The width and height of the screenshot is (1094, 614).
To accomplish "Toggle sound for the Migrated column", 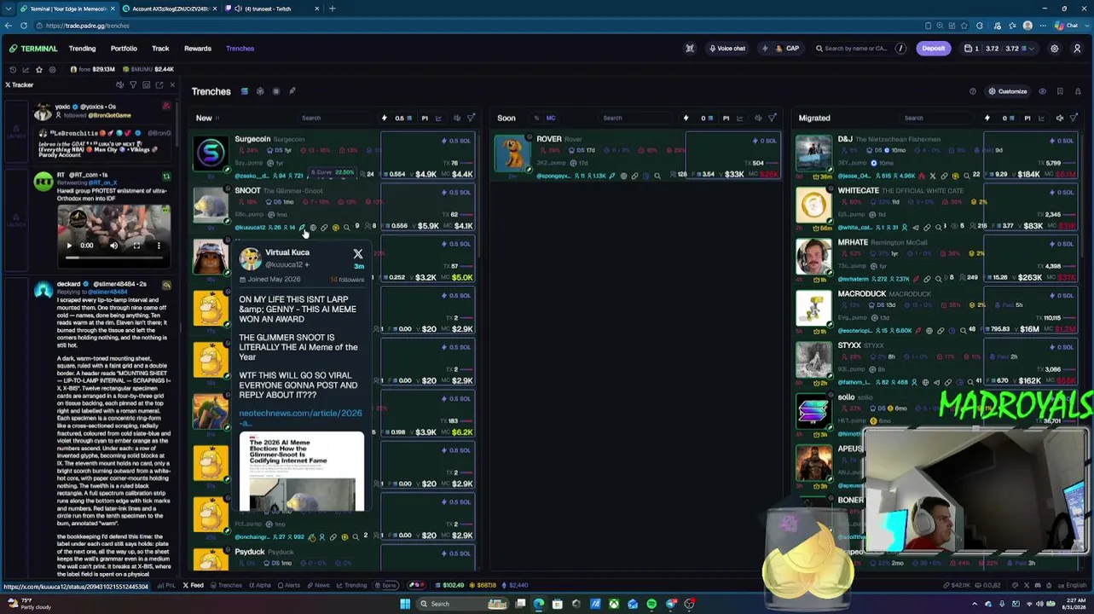I will (1060, 118).
